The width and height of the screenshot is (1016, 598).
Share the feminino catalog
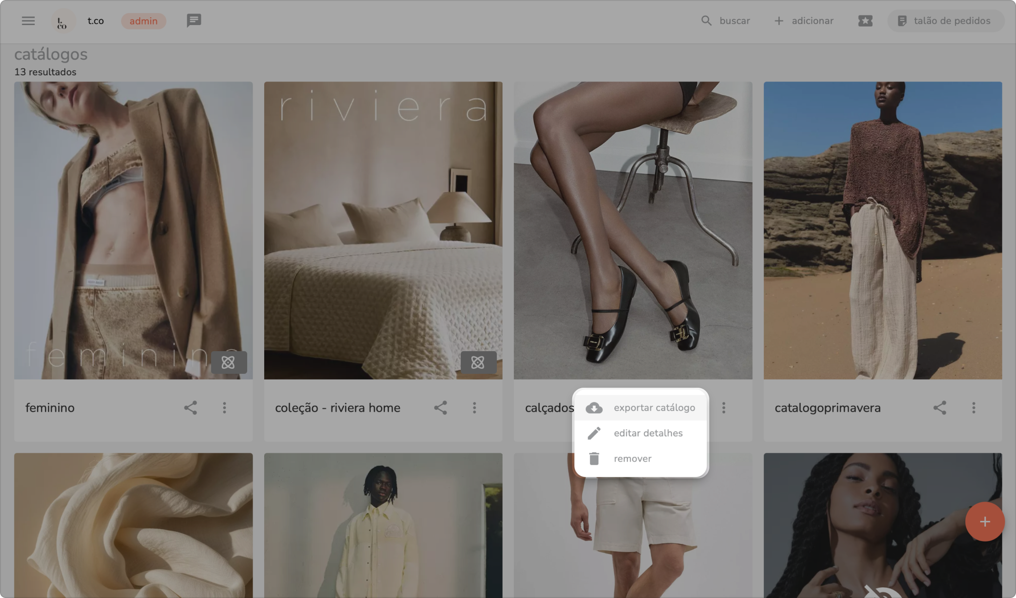(x=190, y=408)
